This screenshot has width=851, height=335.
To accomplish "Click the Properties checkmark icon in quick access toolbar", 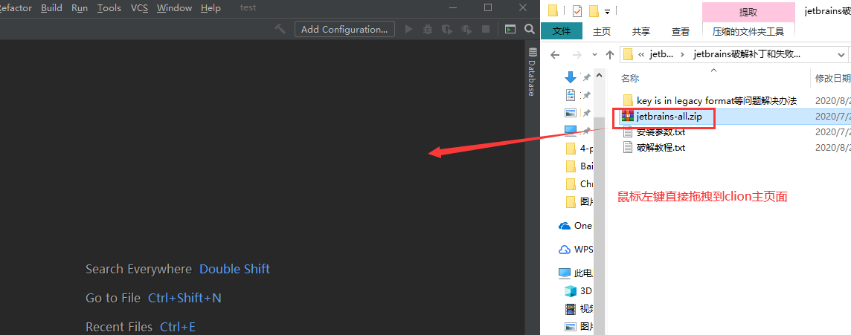I will coord(577,11).
